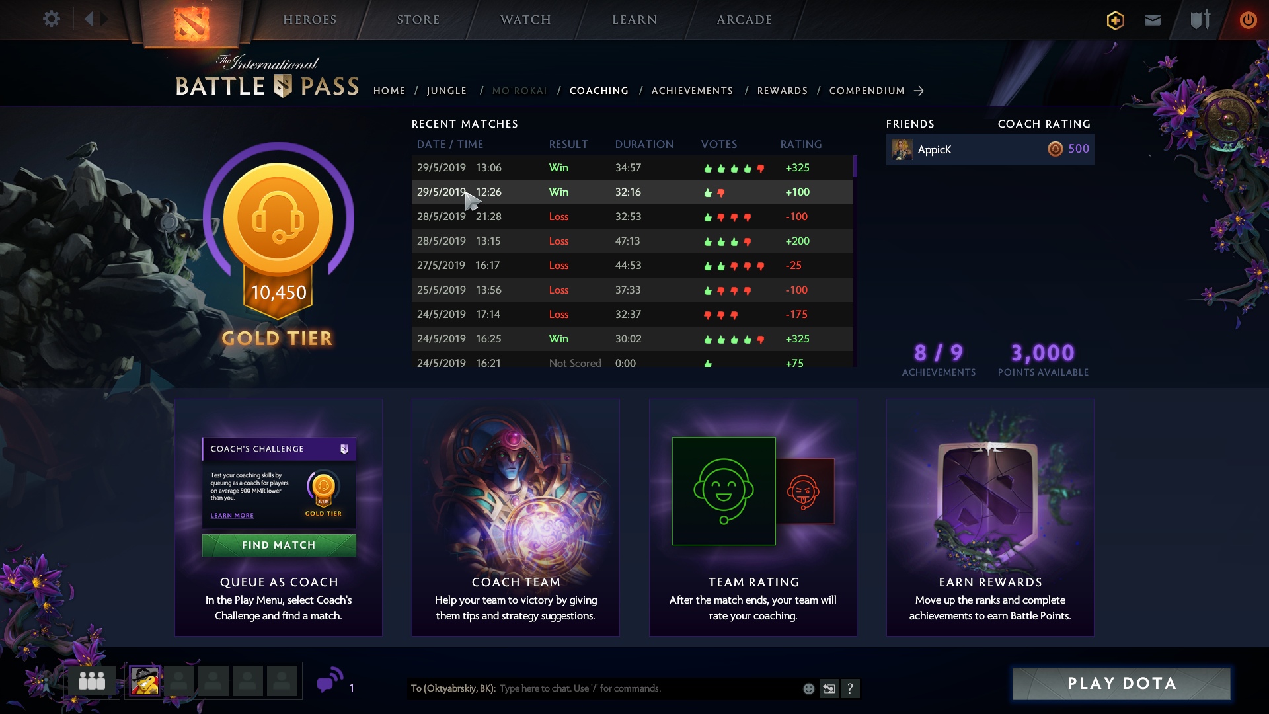Click the chat help question mark
Viewport: 1269px width, 714px height.
point(850,688)
